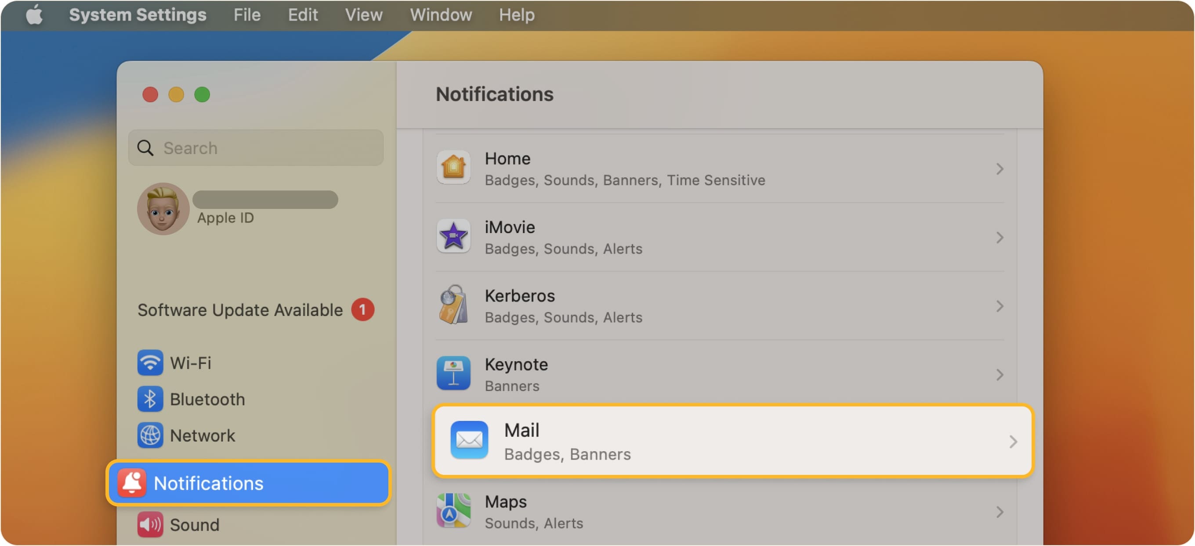Viewport: 1195px width, 546px height.
Task: Expand Home notification options via chevron
Action: click(x=999, y=169)
